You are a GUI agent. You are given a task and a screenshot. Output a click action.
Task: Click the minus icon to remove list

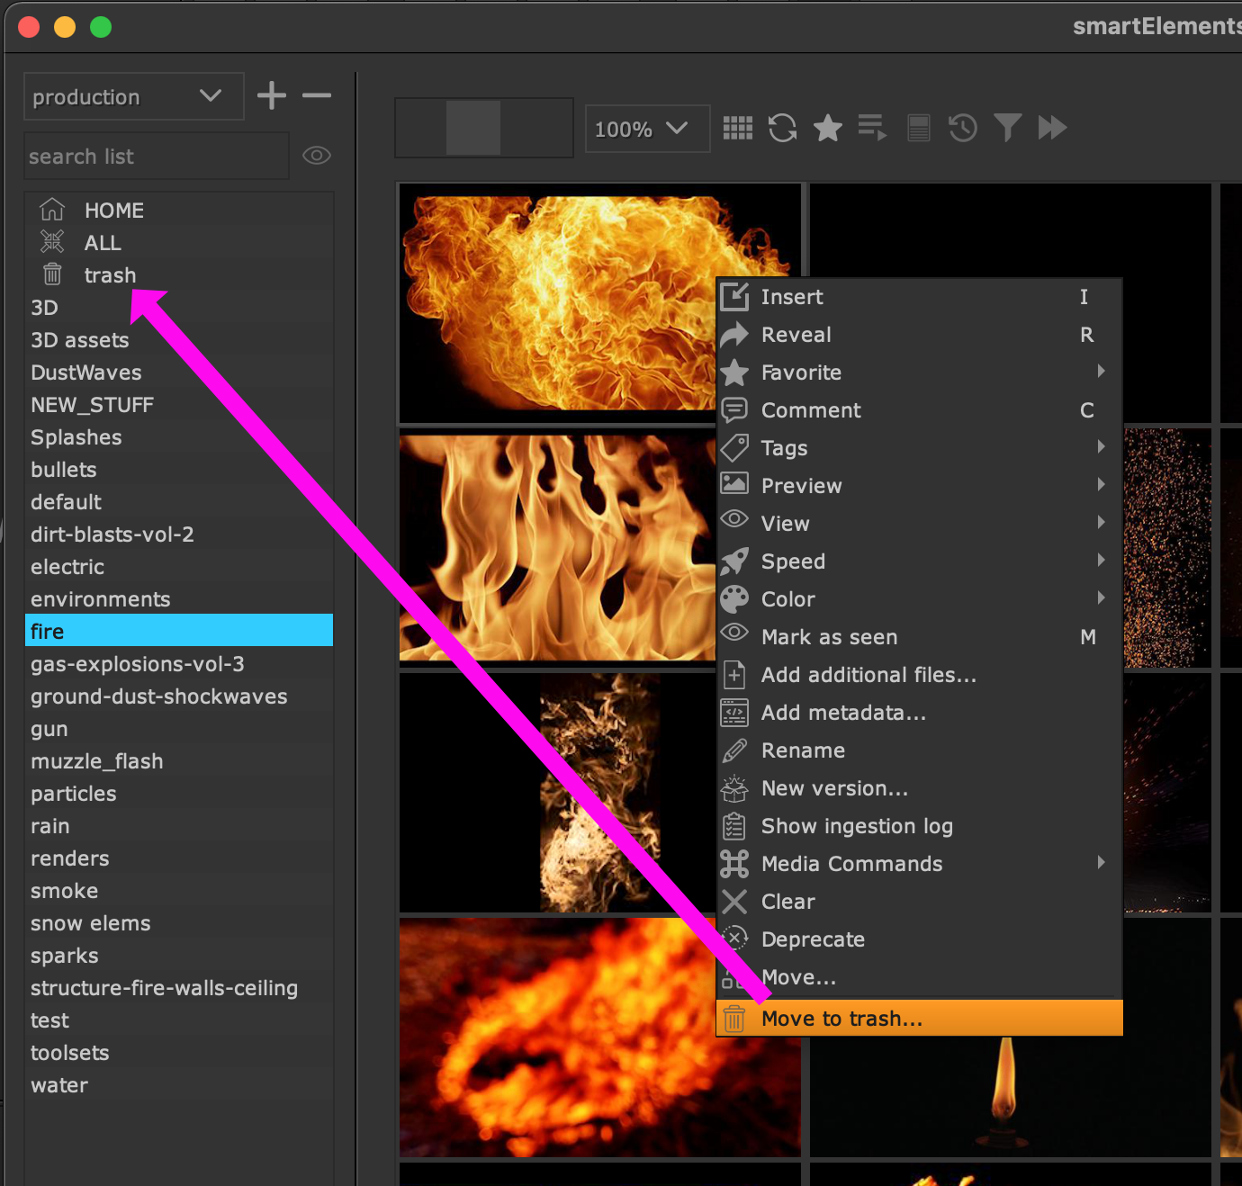tap(317, 95)
